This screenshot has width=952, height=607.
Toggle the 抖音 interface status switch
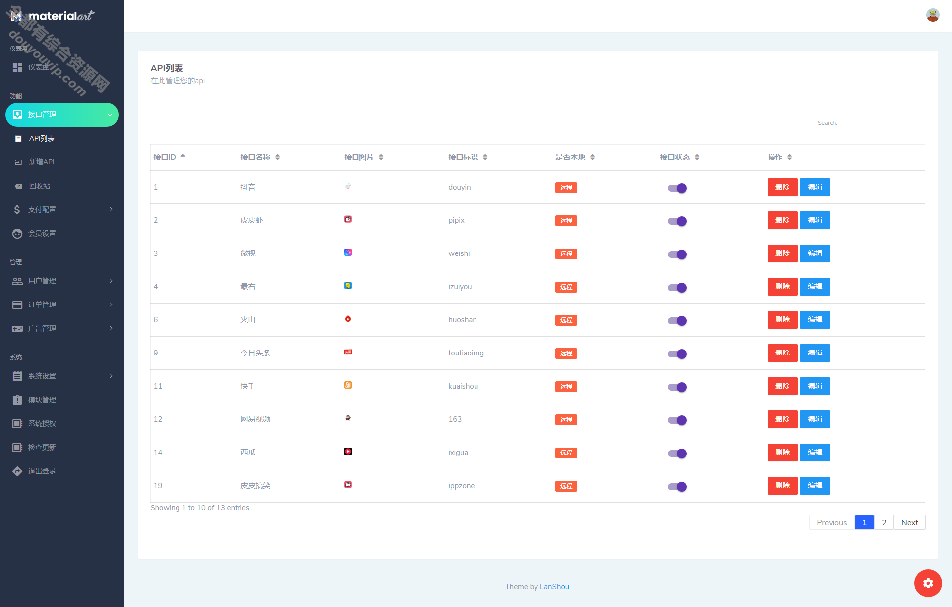tap(676, 187)
